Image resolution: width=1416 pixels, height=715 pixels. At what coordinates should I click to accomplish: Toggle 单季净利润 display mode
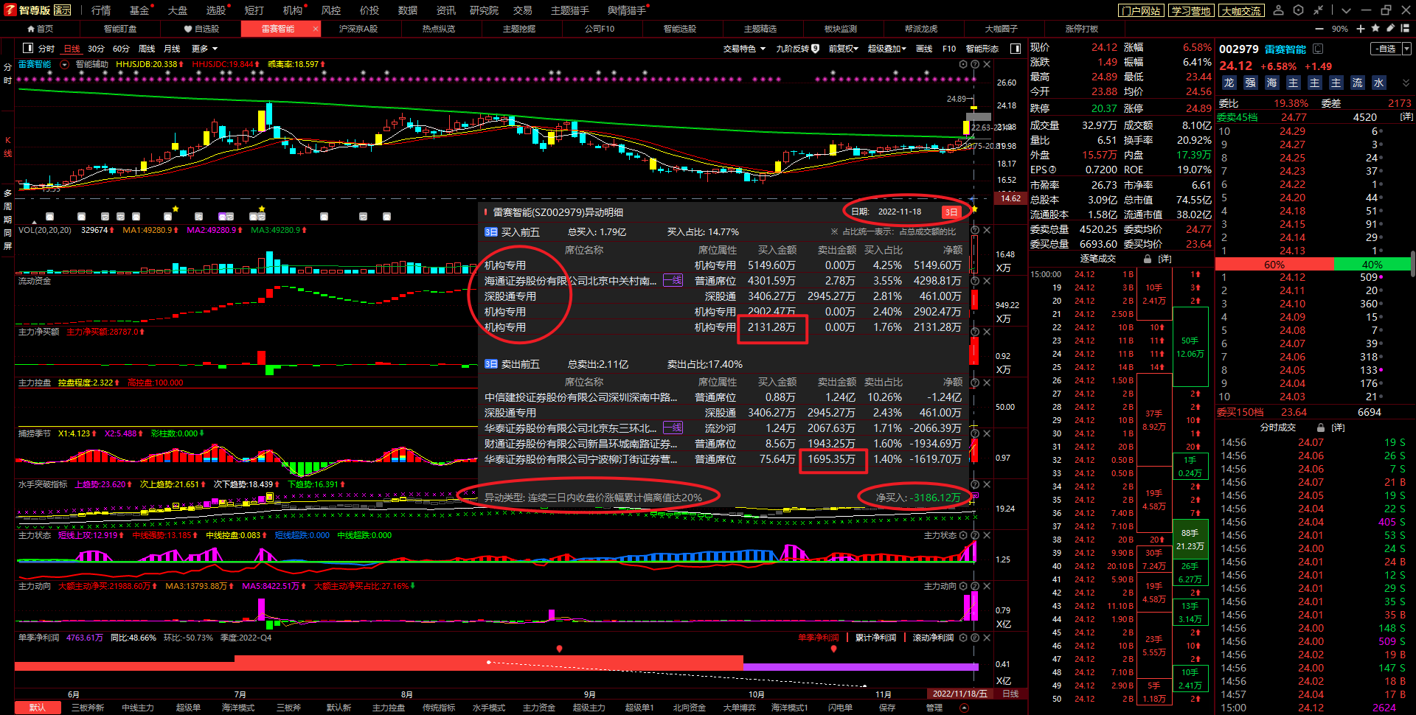point(818,638)
